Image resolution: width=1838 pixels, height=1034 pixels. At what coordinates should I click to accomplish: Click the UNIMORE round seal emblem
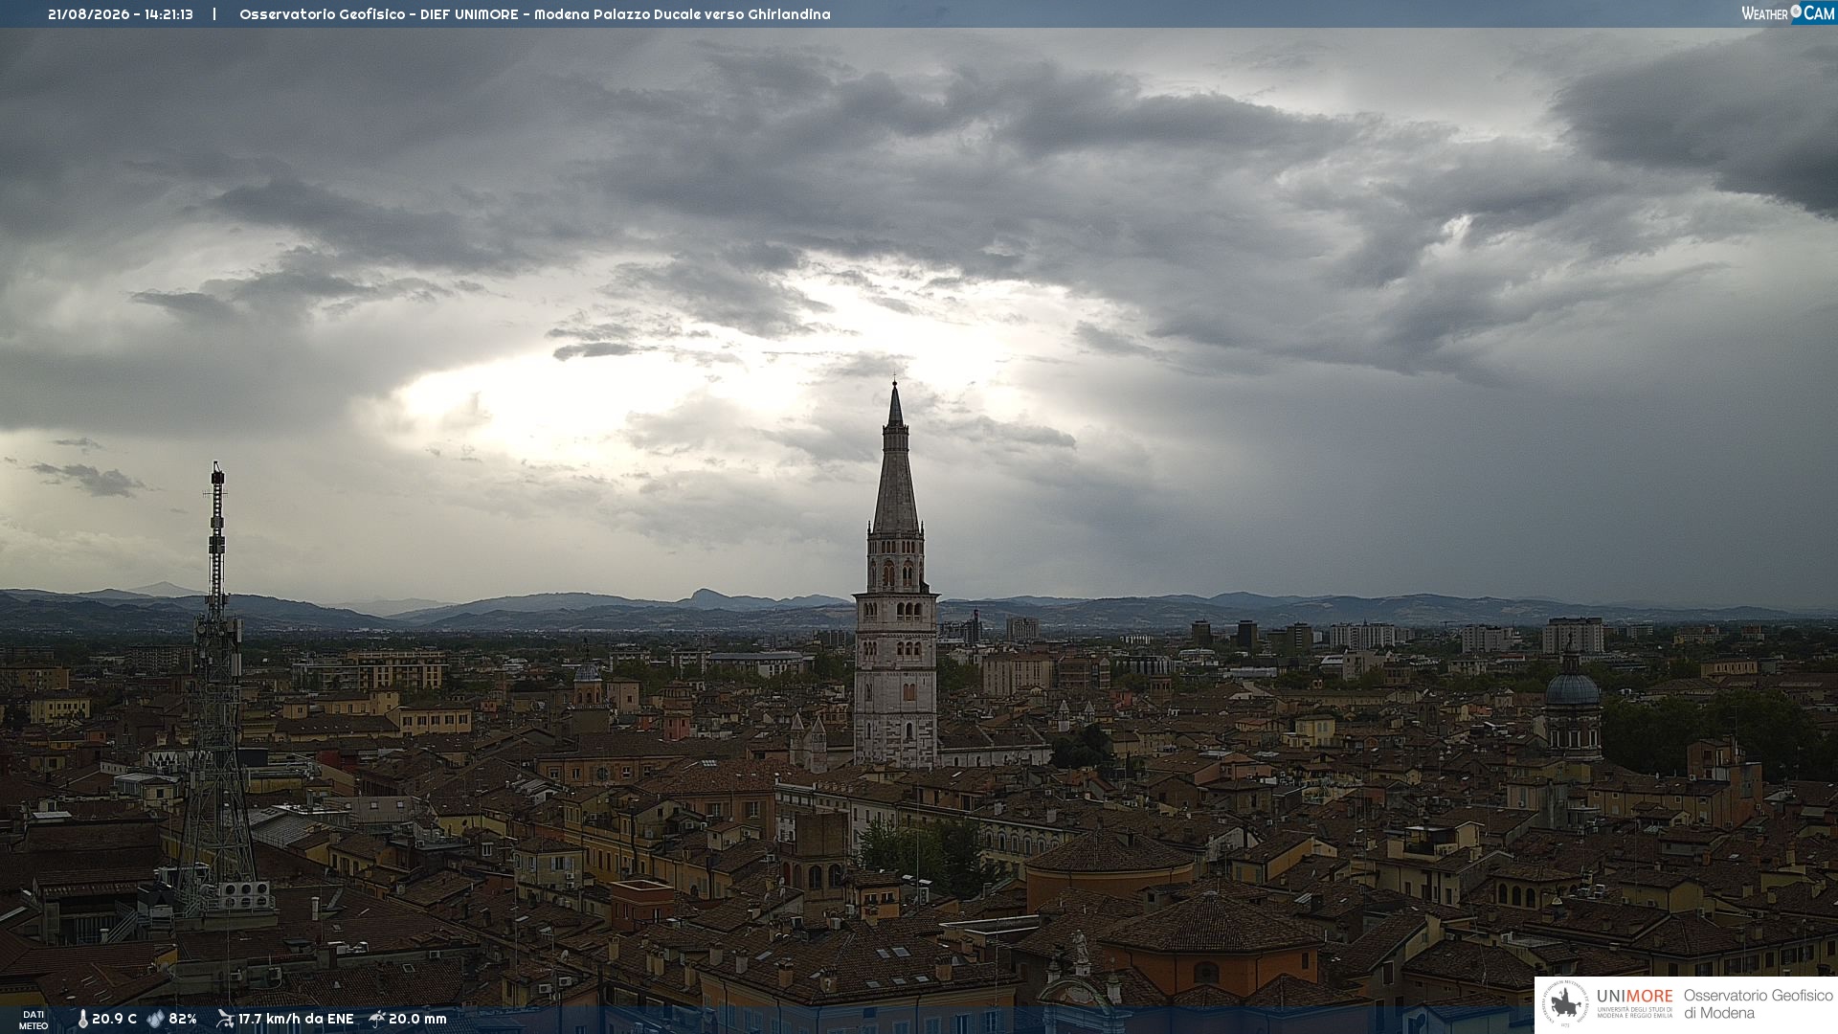pos(1565,1004)
